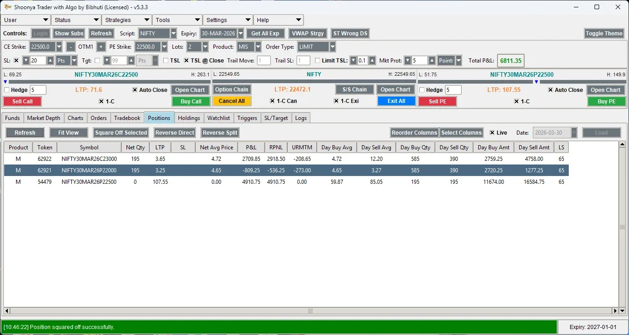629x335 pixels.
Task: Click the Total P&L value 6811.35
Action: [511, 61]
